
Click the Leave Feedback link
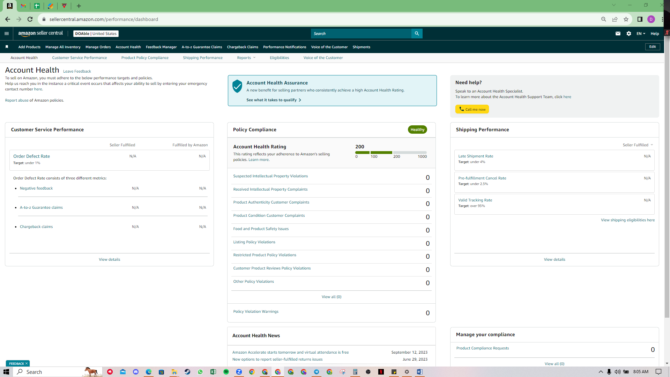click(x=77, y=71)
